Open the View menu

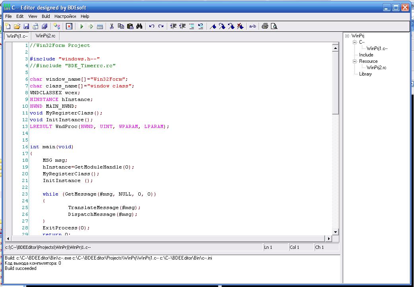[33, 16]
